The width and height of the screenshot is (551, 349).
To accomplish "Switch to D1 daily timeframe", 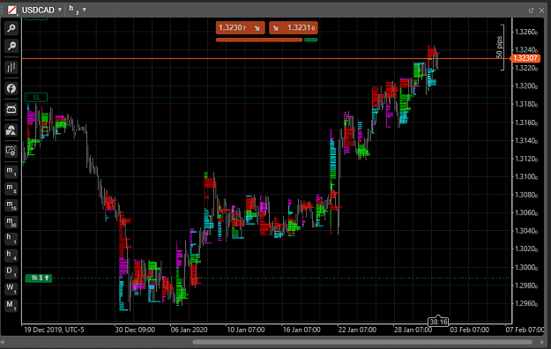I will coord(11,271).
